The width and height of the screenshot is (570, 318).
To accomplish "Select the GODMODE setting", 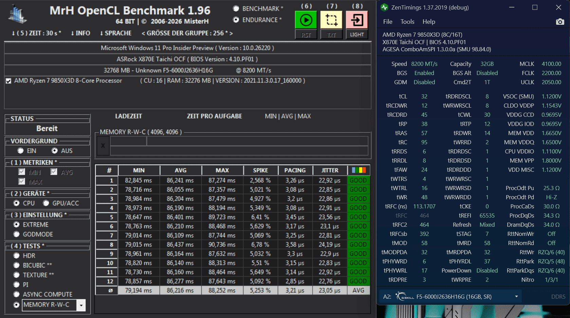I will coord(16,234).
